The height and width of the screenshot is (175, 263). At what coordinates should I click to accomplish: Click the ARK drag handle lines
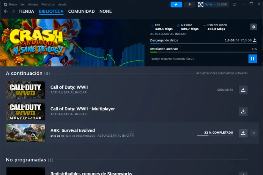point(131,133)
